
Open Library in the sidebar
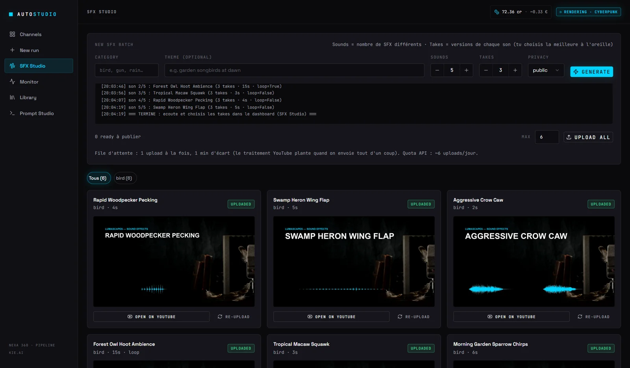[39, 97]
